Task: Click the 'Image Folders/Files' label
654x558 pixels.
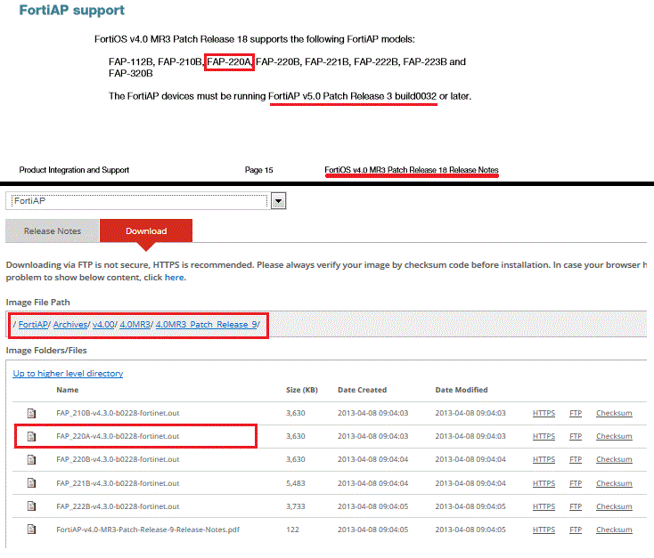Action: 46,351
